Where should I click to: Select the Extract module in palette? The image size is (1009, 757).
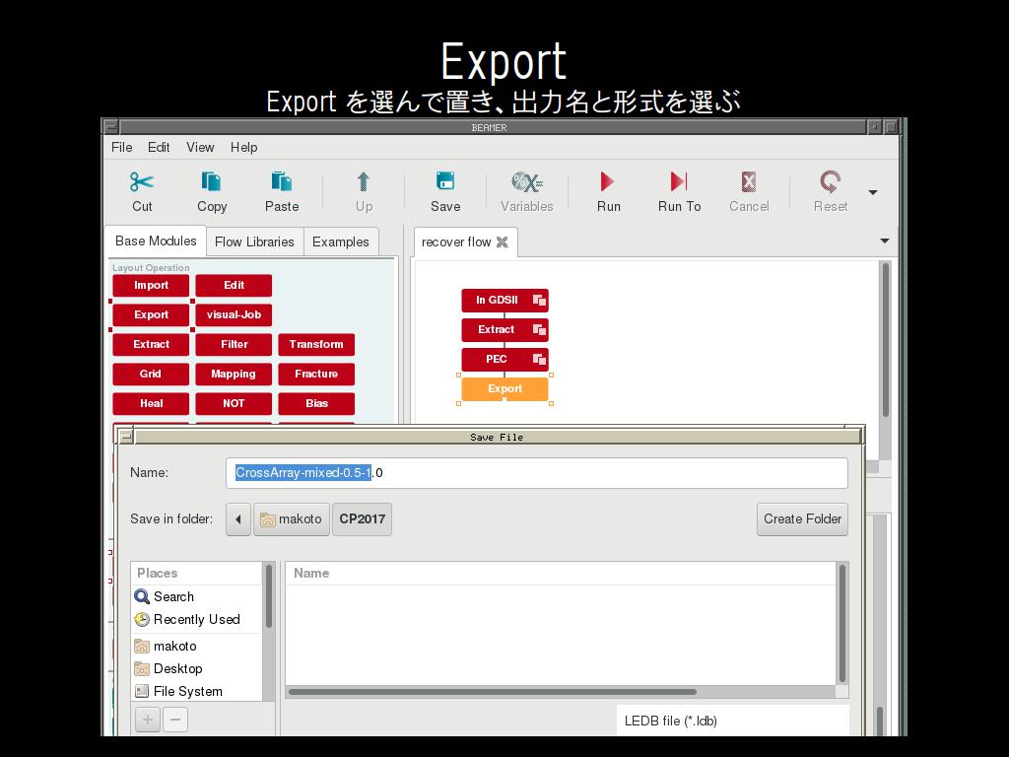[151, 344]
